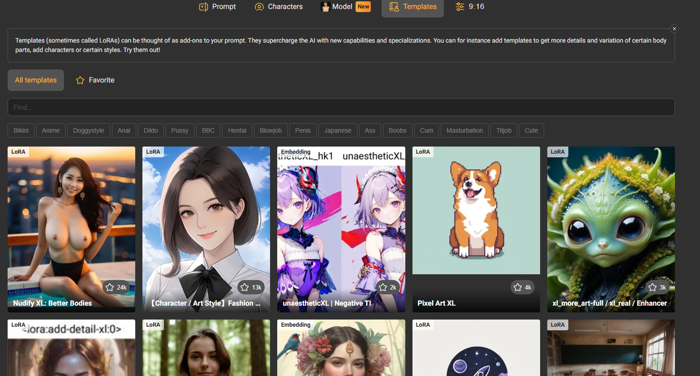The image size is (700, 376).
Task: Favorite the Pixel Art XL template star
Action: [518, 287]
